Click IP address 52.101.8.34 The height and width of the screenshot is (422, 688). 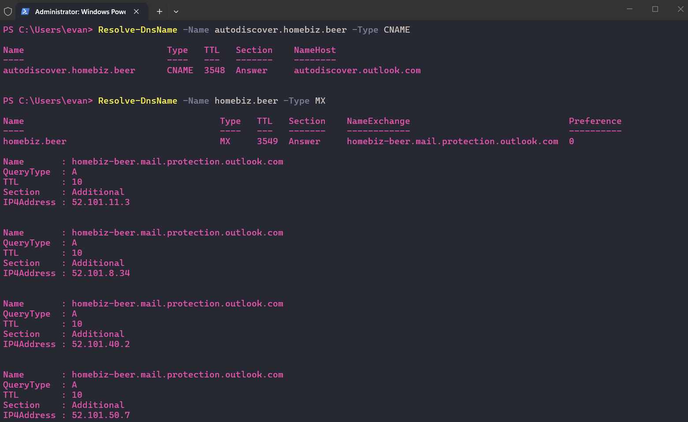click(101, 273)
